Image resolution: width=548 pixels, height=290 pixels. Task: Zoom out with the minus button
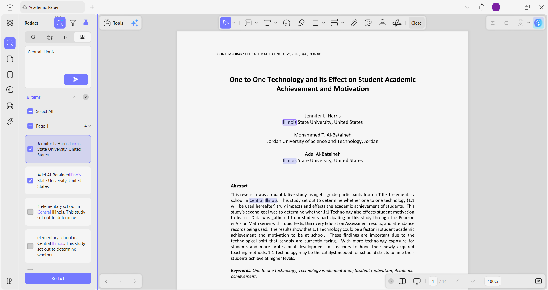point(510,281)
